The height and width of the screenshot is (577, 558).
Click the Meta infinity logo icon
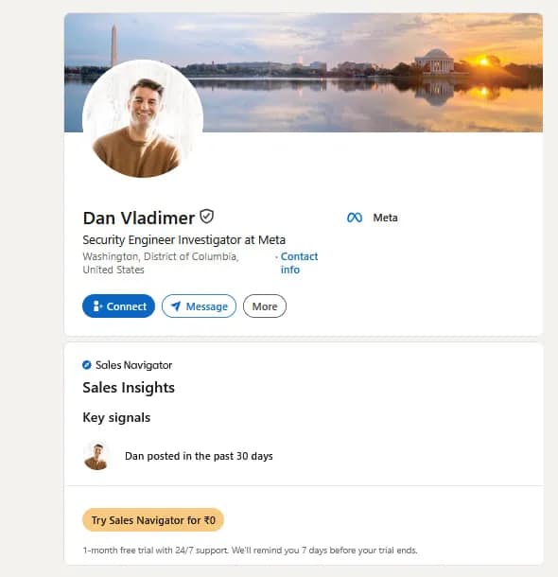(x=355, y=218)
